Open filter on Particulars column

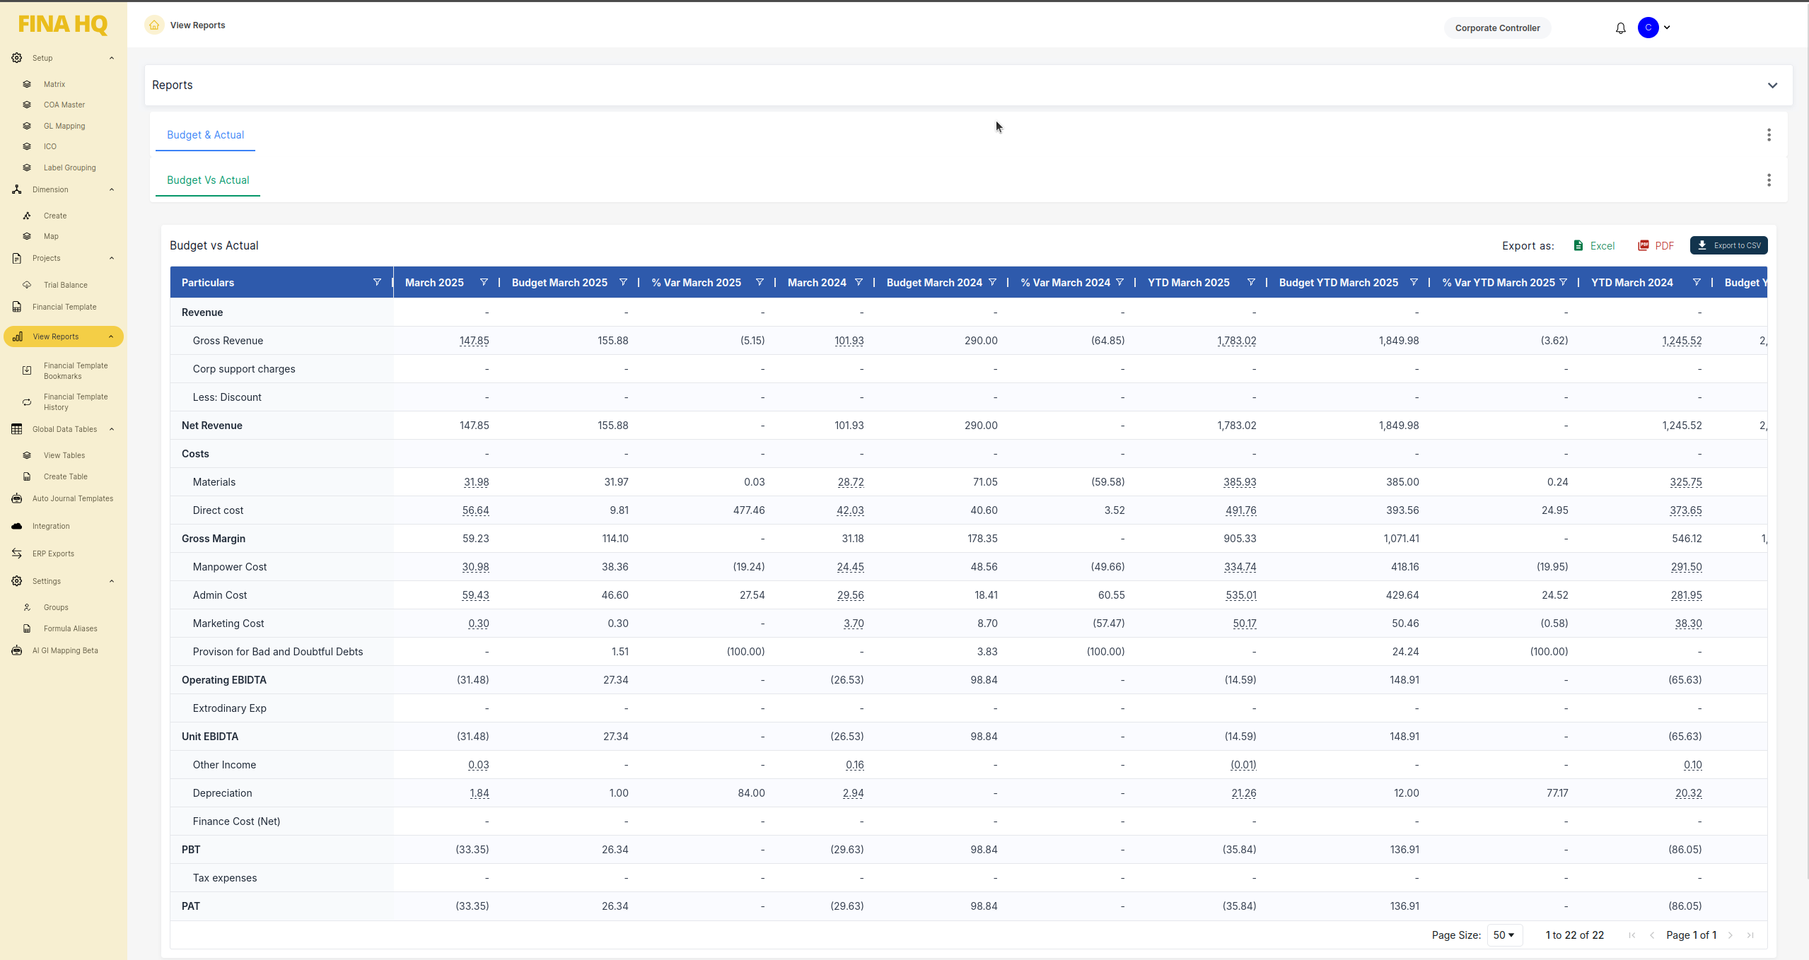377,282
